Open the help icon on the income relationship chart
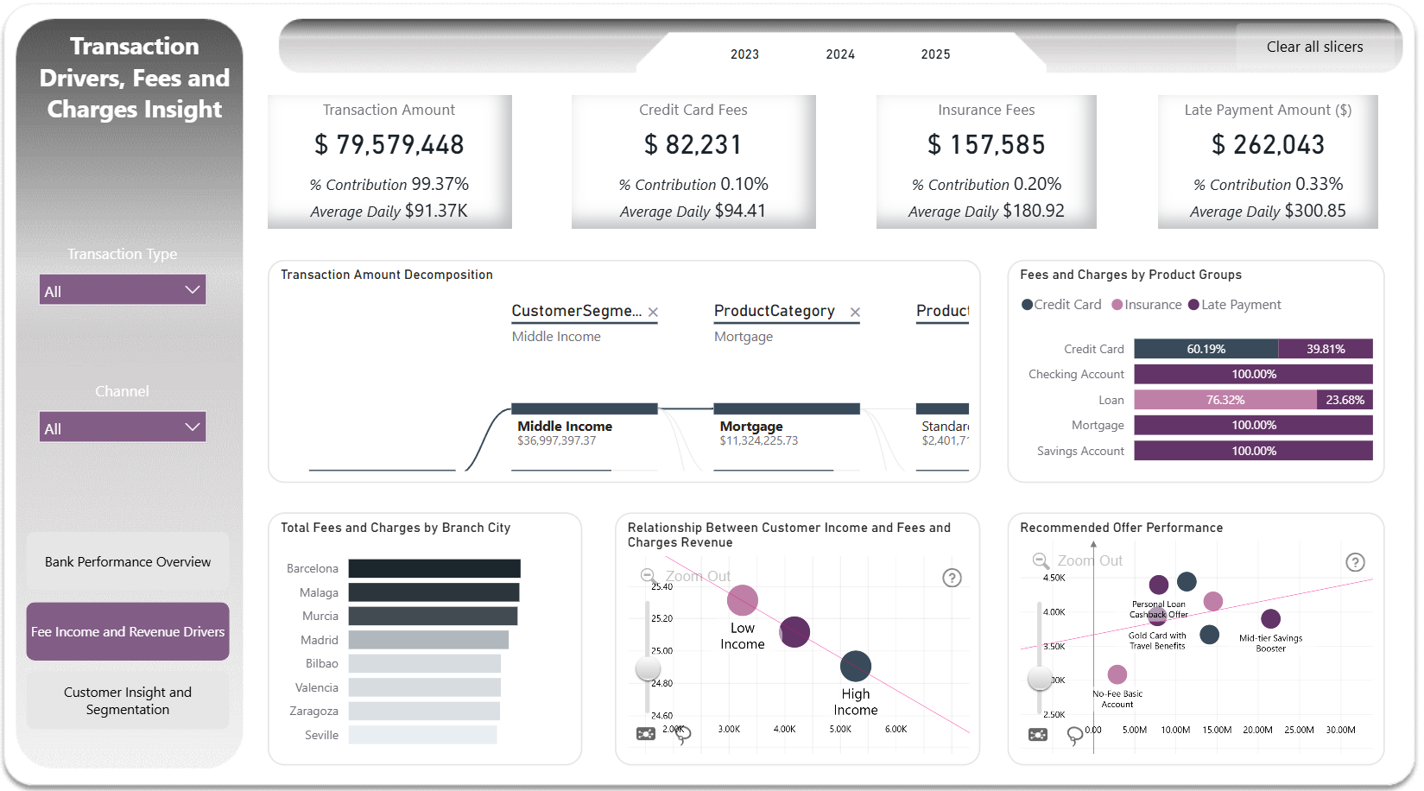 pyautogui.click(x=952, y=578)
